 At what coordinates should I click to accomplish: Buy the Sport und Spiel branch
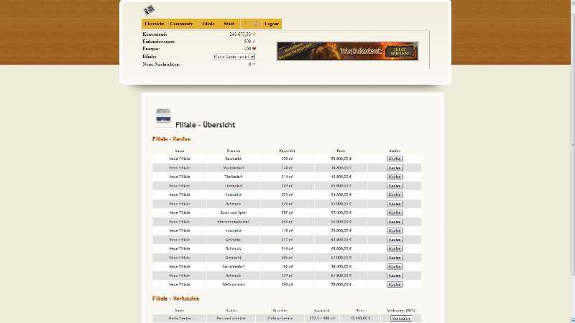click(395, 212)
